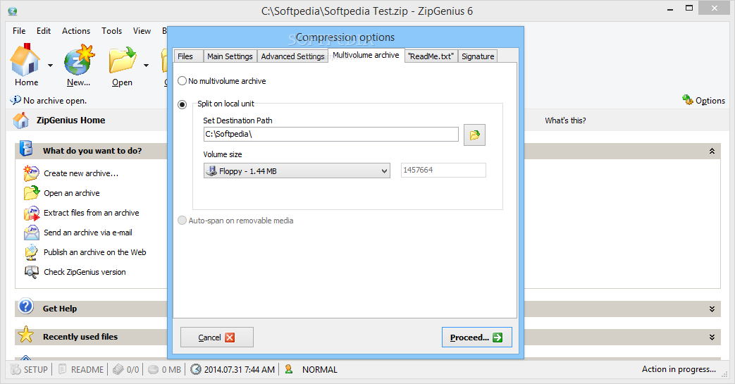Click the user NORMAL mode icon

click(x=289, y=369)
